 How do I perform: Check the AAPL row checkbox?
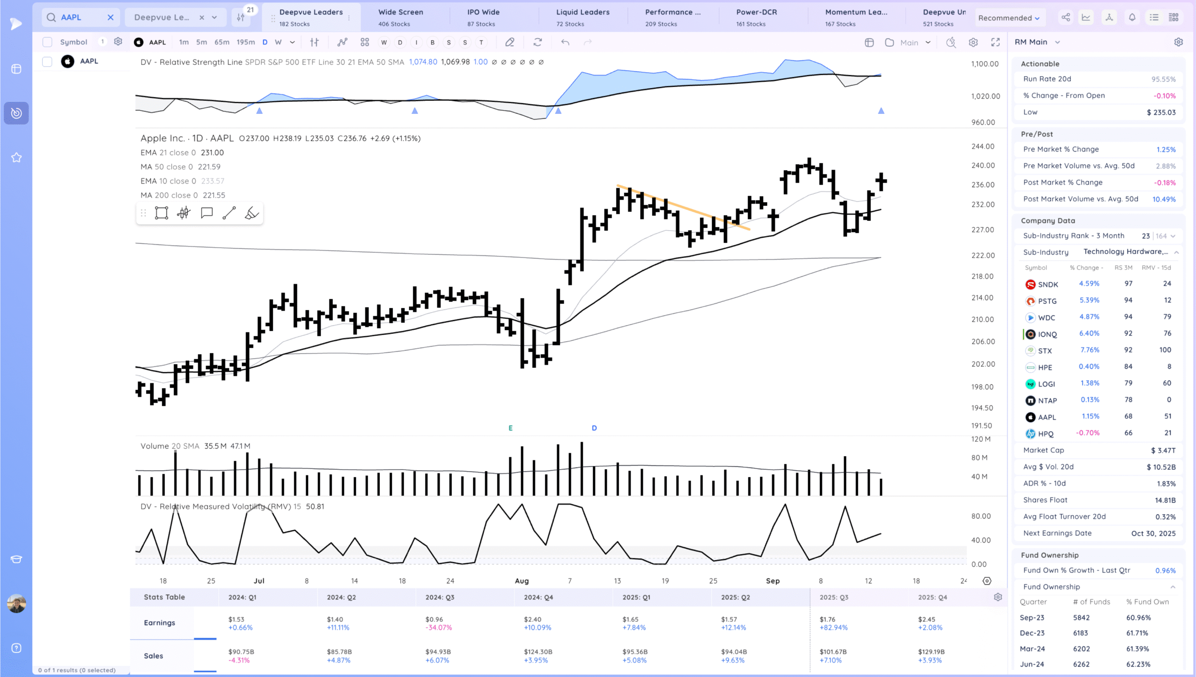coord(47,61)
